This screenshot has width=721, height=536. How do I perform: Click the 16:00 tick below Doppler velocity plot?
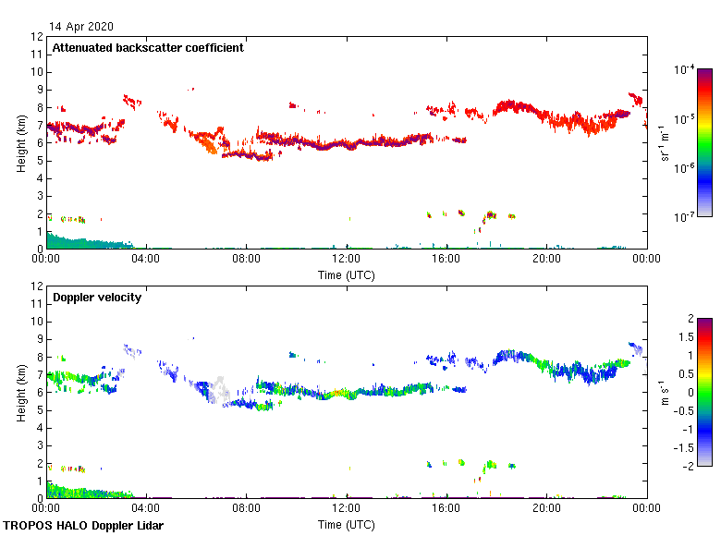tap(446, 508)
